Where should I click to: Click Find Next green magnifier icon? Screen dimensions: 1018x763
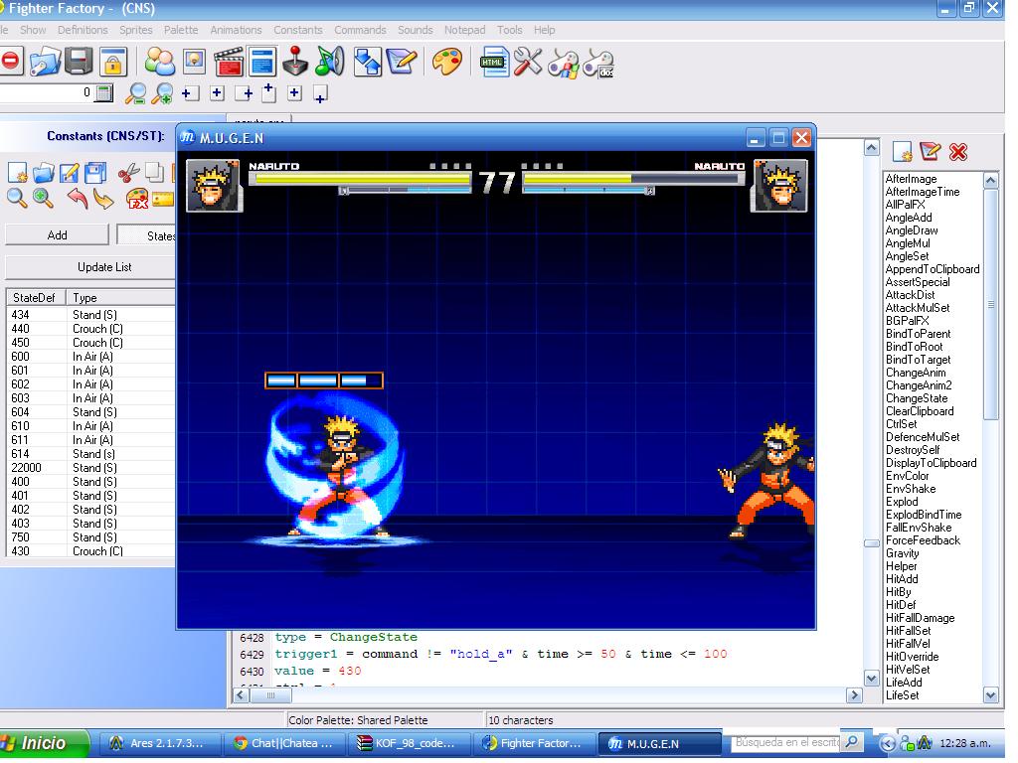(x=44, y=198)
